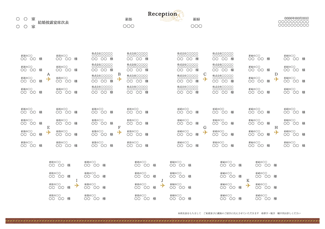The height and width of the screenshot is (229, 325).
Task: Click the 0000年00月00日 date field
Action: click(x=296, y=19)
